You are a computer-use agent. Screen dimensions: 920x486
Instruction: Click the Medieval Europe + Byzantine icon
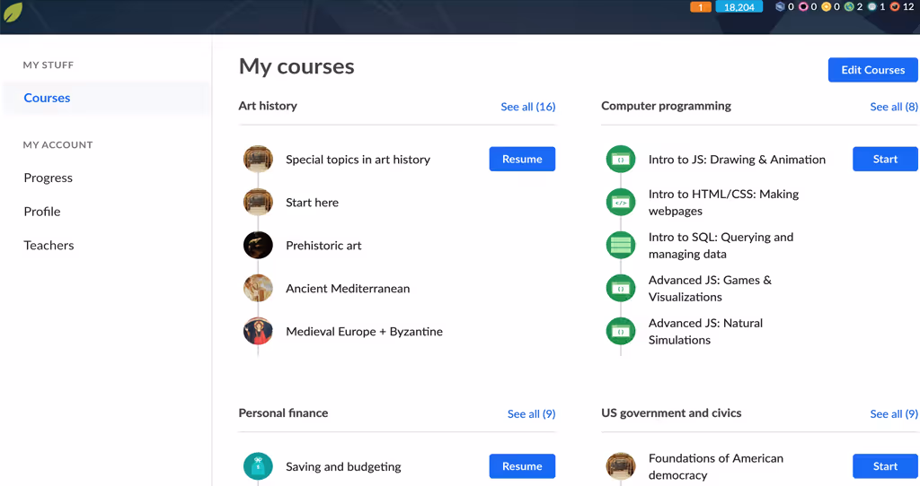[x=258, y=332]
